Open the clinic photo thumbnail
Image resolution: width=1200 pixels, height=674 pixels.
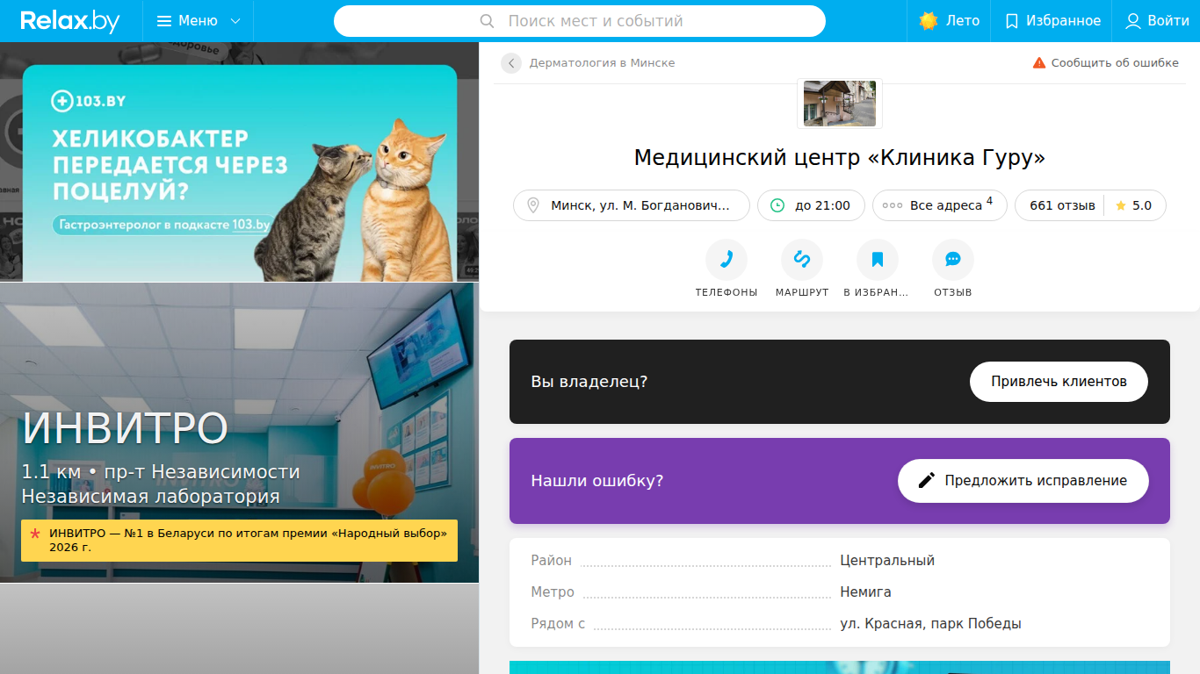pyautogui.click(x=840, y=104)
